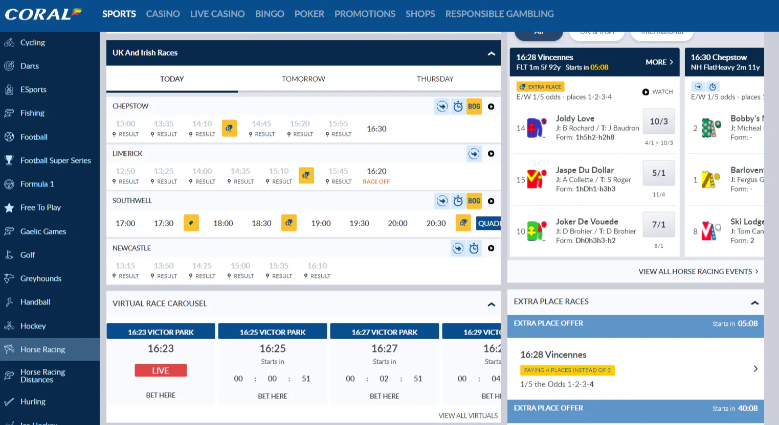Image resolution: width=779 pixels, height=425 pixels.
Task: Open BINGO in top navigation
Action: (x=270, y=14)
